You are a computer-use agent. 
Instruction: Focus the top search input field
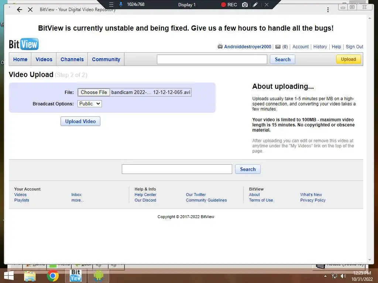click(x=212, y=59)
